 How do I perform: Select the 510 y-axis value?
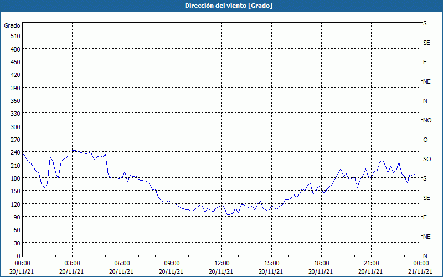16,36
